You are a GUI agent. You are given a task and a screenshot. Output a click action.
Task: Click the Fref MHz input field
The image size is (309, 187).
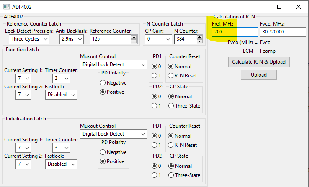click(235, 32)
